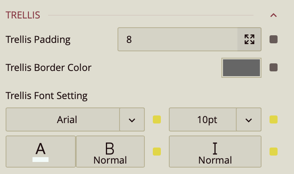294x174 pixels.
Task: Click the 10pt font size box
Action: pyautogui.click(x=203, y=119)
